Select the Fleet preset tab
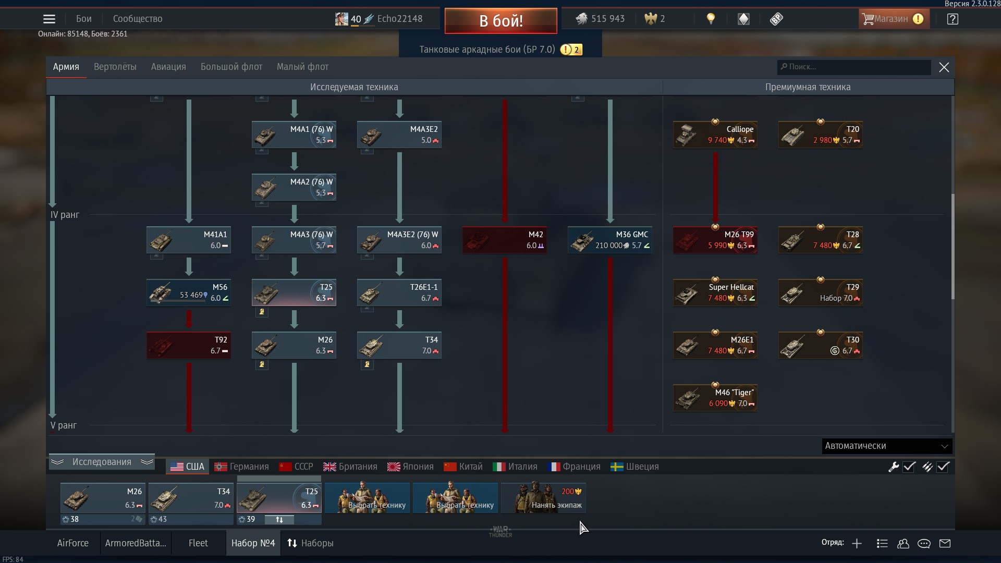 pos(198,543)
